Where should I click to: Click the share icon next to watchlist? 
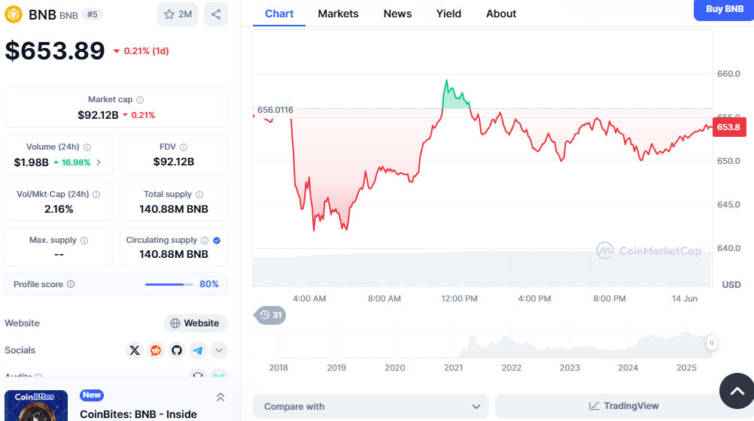pyautogui.click(x=216, y=14)
